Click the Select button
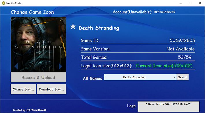Screen dimensions: 205x113 pos(182,77)
